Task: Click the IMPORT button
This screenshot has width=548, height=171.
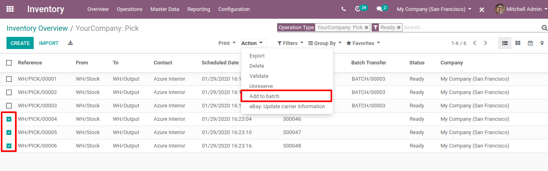Action: (x=49, y=43)
